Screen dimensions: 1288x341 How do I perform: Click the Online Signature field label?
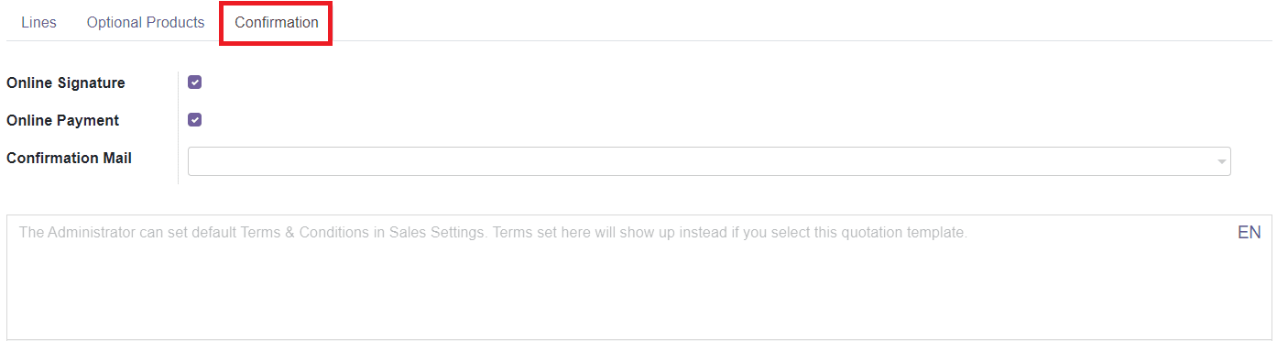66,83
